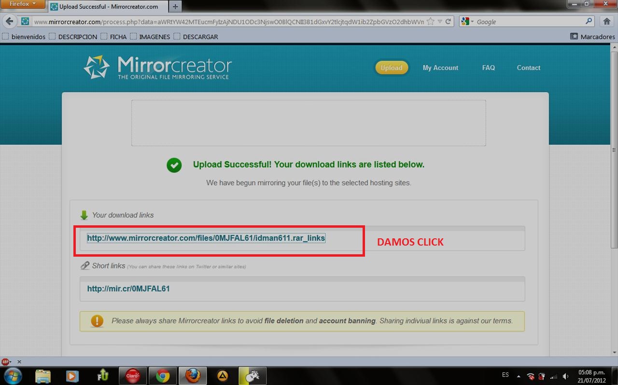Click the red wireless tray icon

(531, 376)
